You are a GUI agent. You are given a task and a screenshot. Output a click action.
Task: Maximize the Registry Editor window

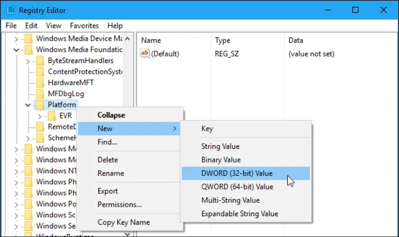pos(355,10)
